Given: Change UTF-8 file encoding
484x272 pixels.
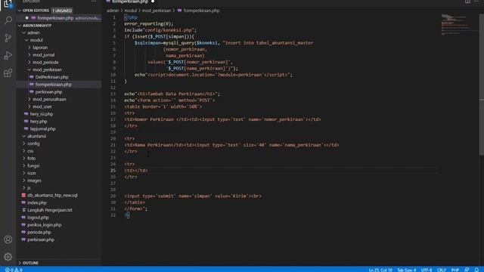Looking at the screenshot, I should pyautogui.click(x=427, y=270).
